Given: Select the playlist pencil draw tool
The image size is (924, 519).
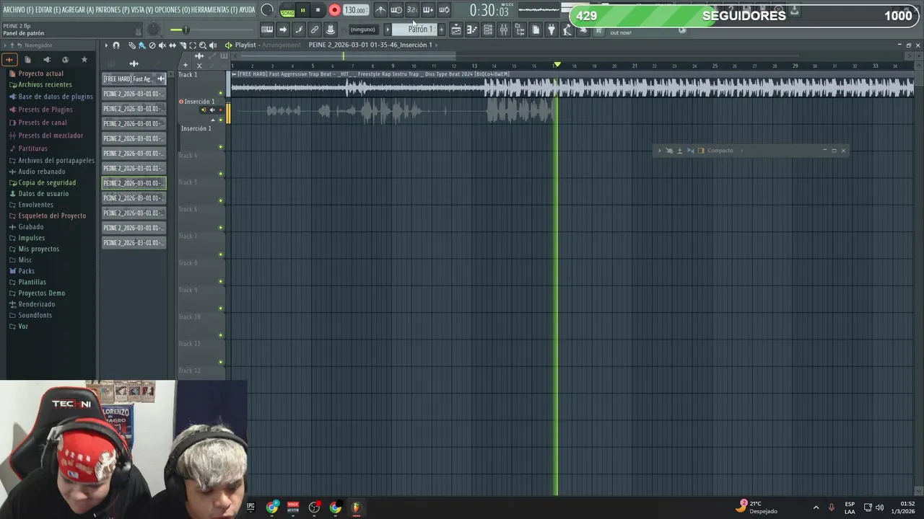Looking at the screenshot, I should (132, 45).
